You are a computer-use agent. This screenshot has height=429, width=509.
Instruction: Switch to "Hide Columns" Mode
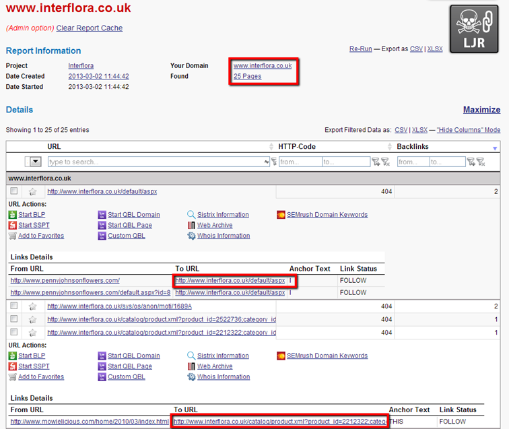(x=469, y=130)
